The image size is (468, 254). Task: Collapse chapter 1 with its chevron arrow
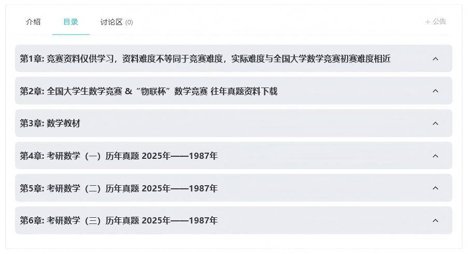435,58
